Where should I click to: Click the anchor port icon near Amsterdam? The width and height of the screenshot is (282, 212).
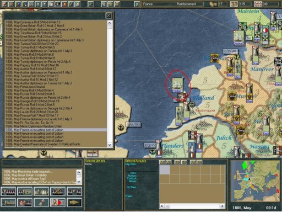[192, 104]
